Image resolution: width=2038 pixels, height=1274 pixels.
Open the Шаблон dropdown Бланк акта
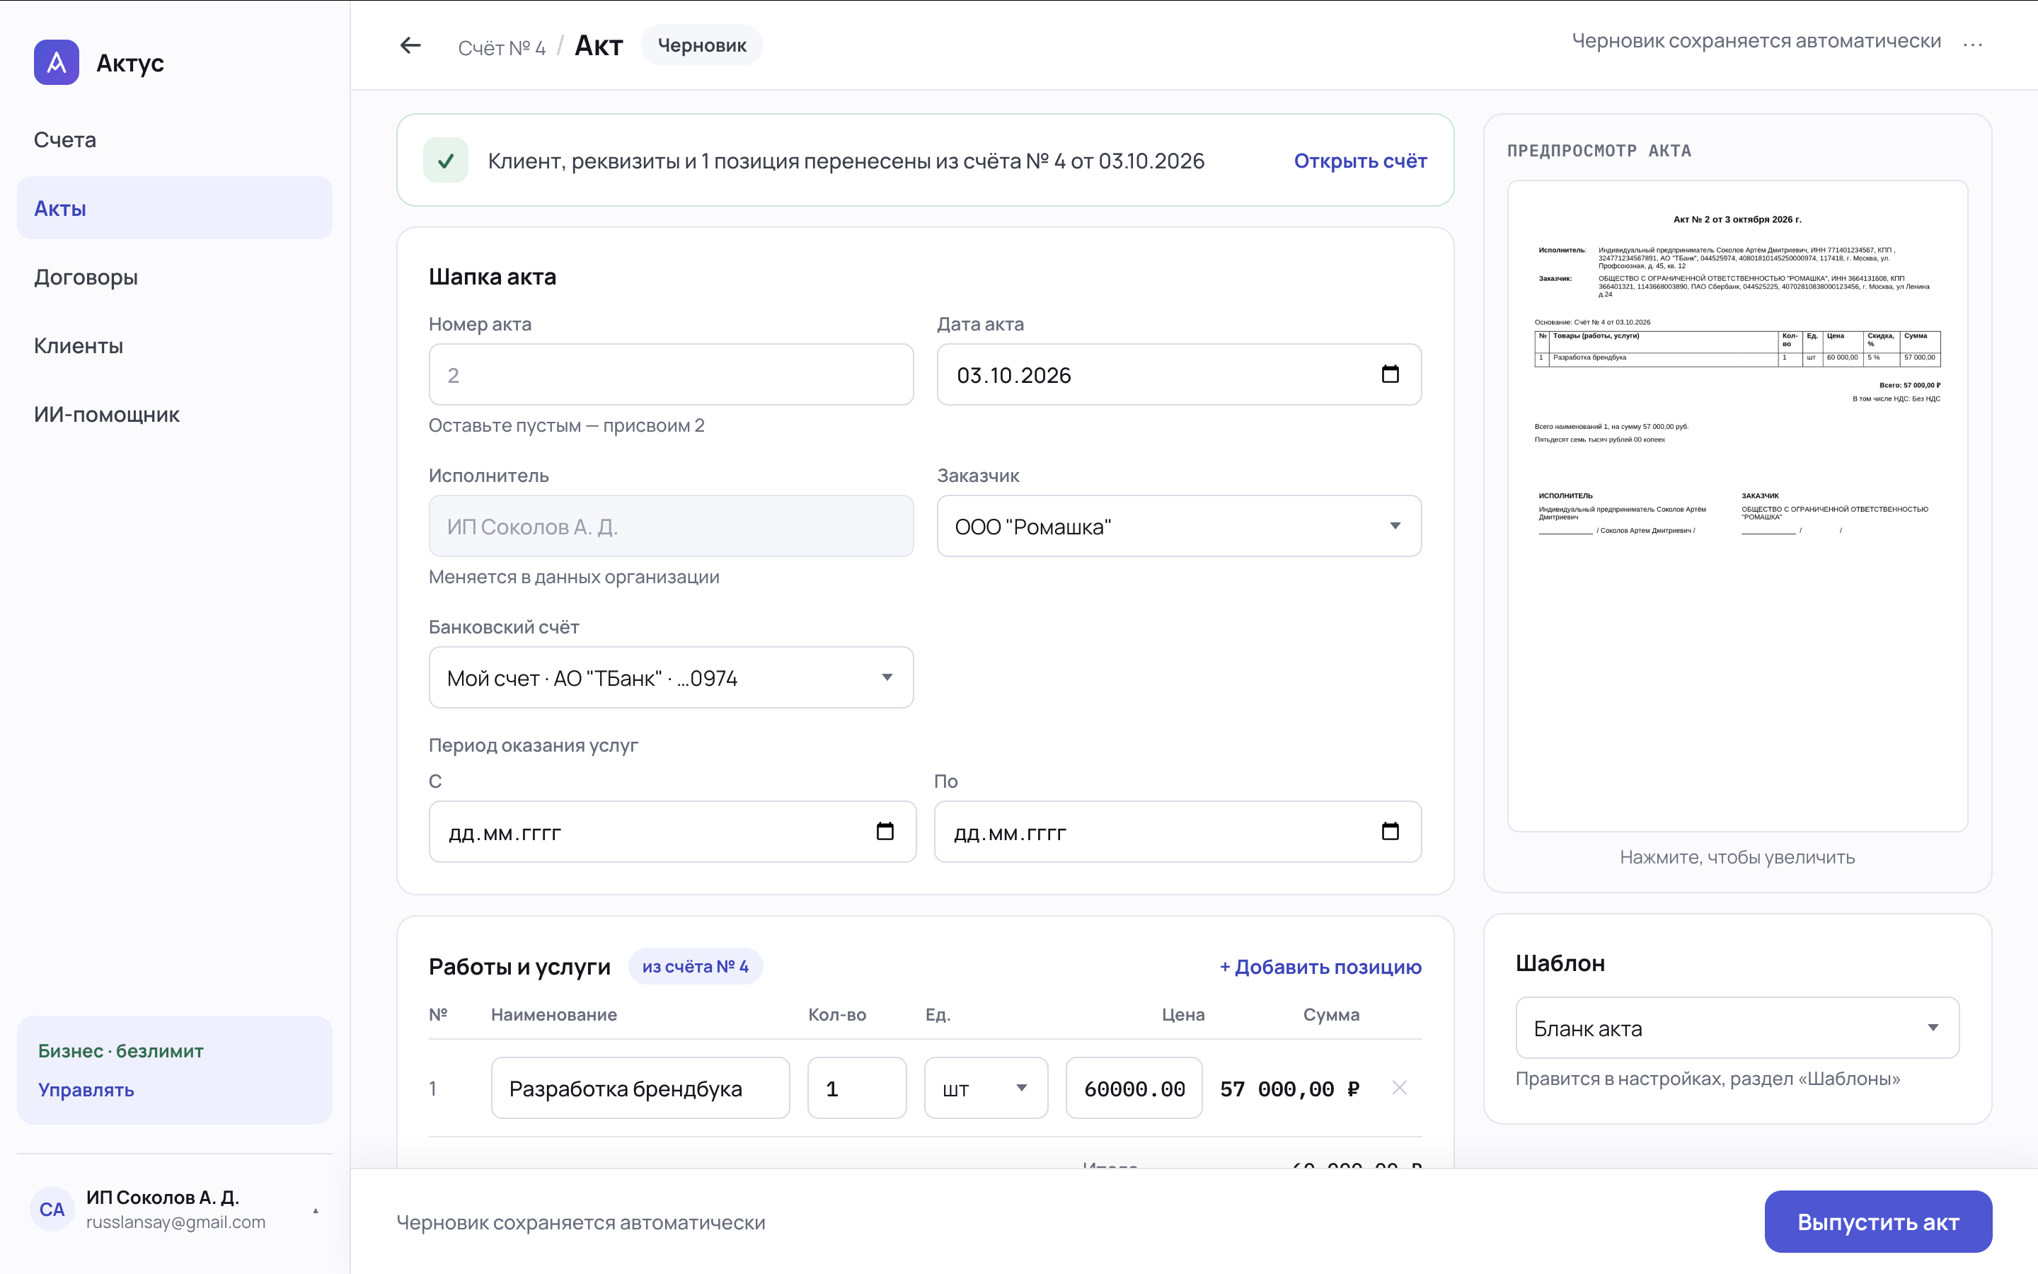1737,1028
